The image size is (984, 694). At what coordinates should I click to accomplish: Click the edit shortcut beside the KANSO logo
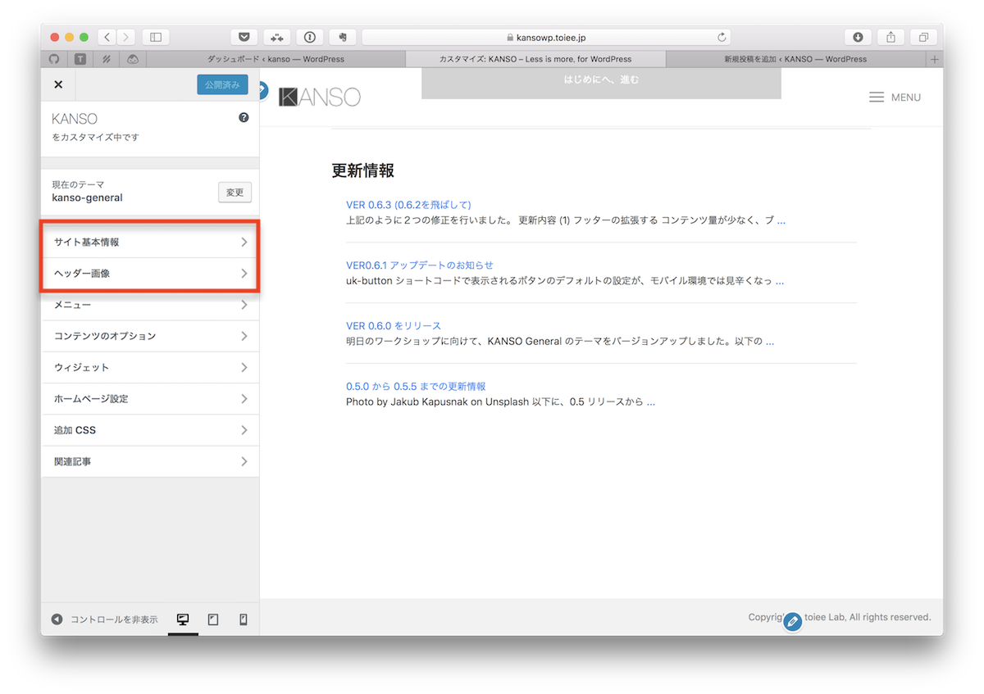click(x=262, y=90)
